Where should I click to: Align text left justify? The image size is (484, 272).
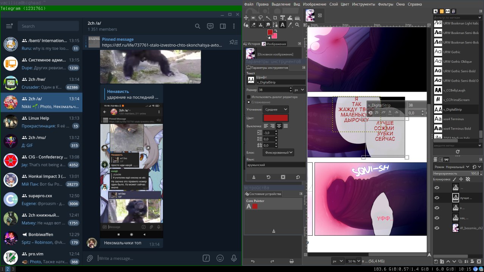click(x=266, y=126)
